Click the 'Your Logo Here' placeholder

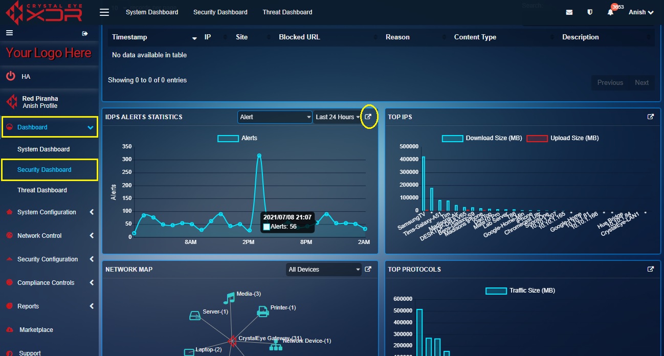point(49,53)
